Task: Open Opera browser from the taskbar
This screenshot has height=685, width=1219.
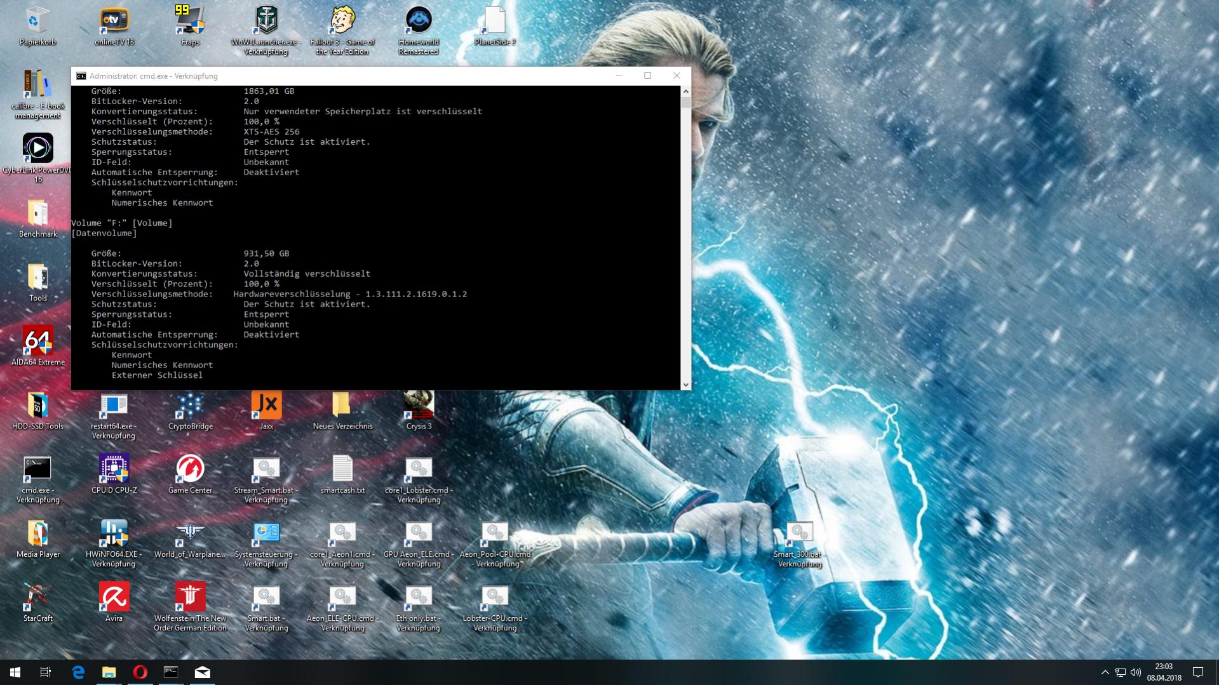Action: click(140, 672)
